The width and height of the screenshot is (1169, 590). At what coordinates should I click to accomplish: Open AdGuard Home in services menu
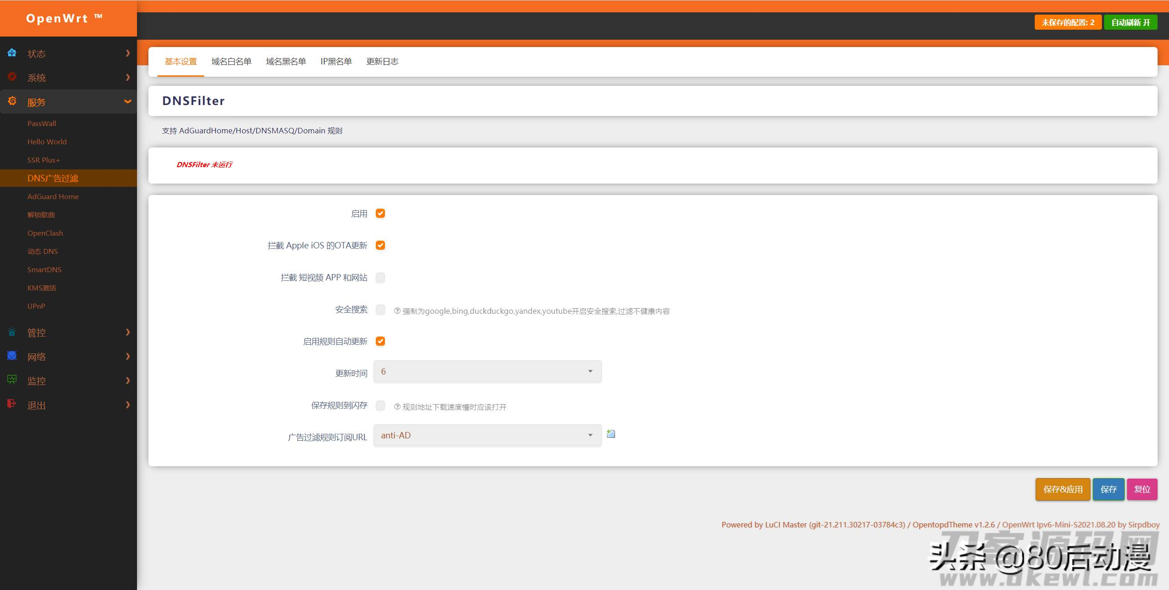[x=53, y=196]
